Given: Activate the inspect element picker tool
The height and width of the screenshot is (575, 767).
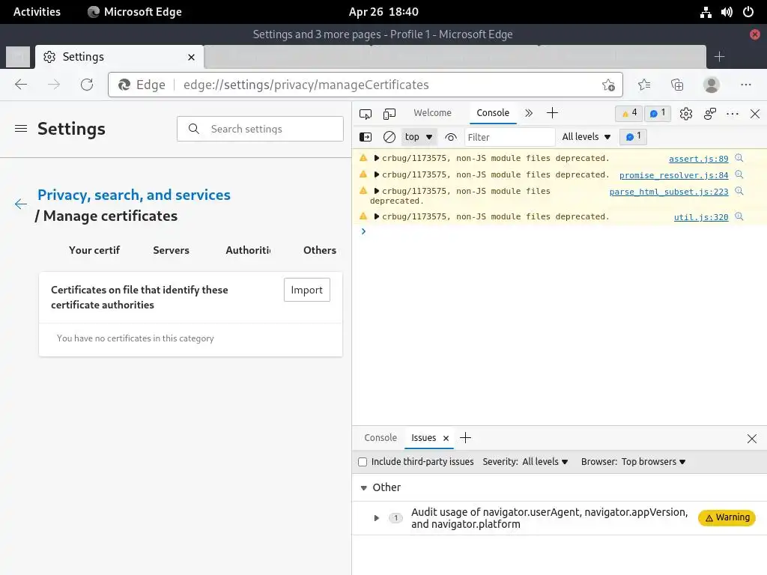Looking at the screenshot, I should pos(366,114).
